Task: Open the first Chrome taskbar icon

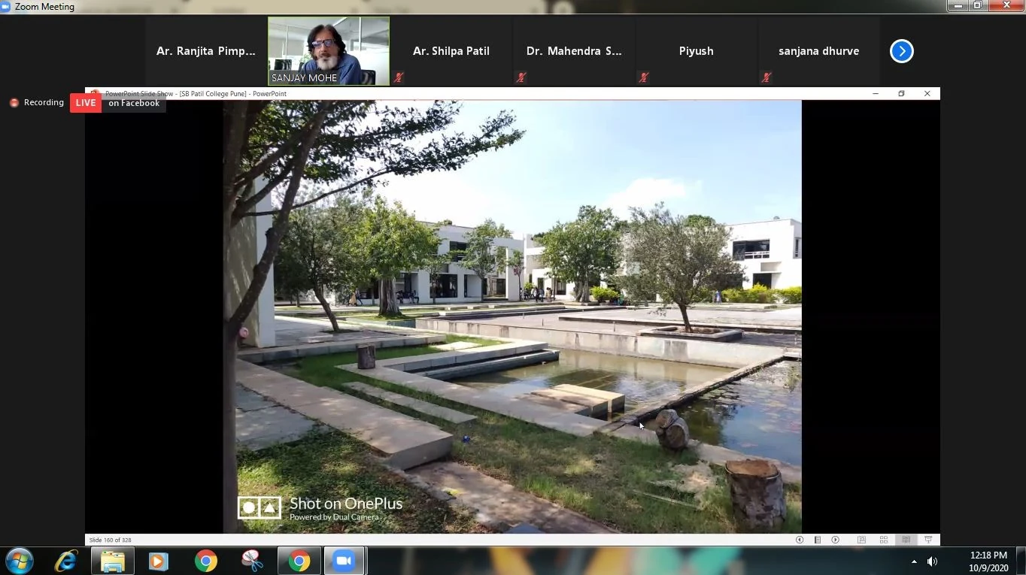Action: (205, 561)
